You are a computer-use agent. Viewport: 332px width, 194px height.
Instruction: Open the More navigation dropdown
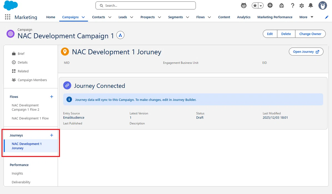(306, 17)
